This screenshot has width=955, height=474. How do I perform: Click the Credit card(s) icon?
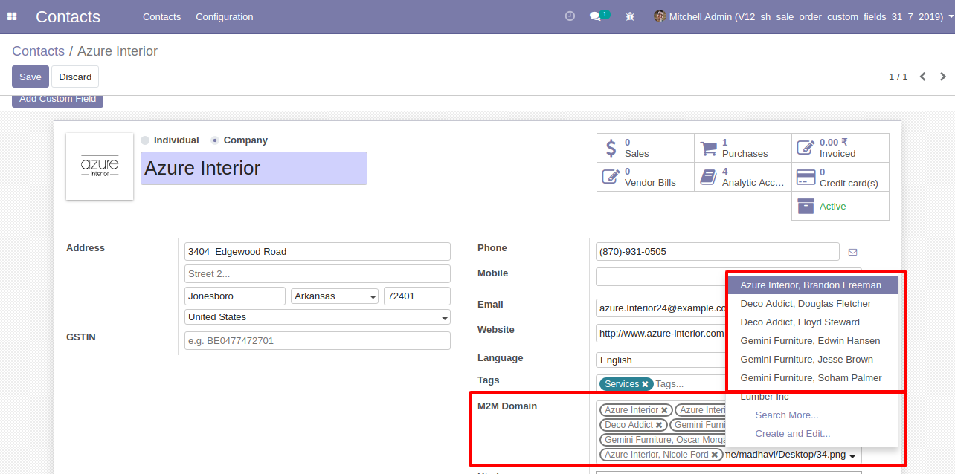pos(806,177)
